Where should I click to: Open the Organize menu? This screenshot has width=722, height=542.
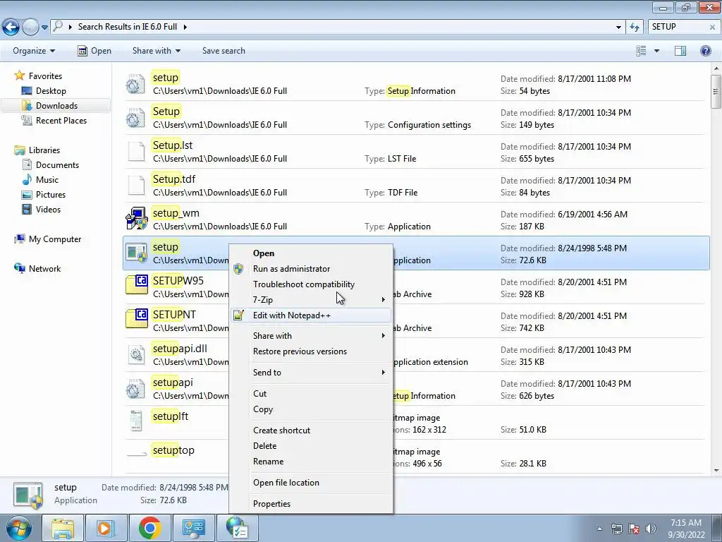pyautogui.click(x=34, y=51)
